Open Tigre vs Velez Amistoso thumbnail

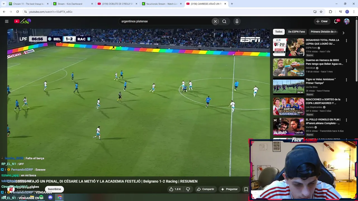click(x=288, y=87)
